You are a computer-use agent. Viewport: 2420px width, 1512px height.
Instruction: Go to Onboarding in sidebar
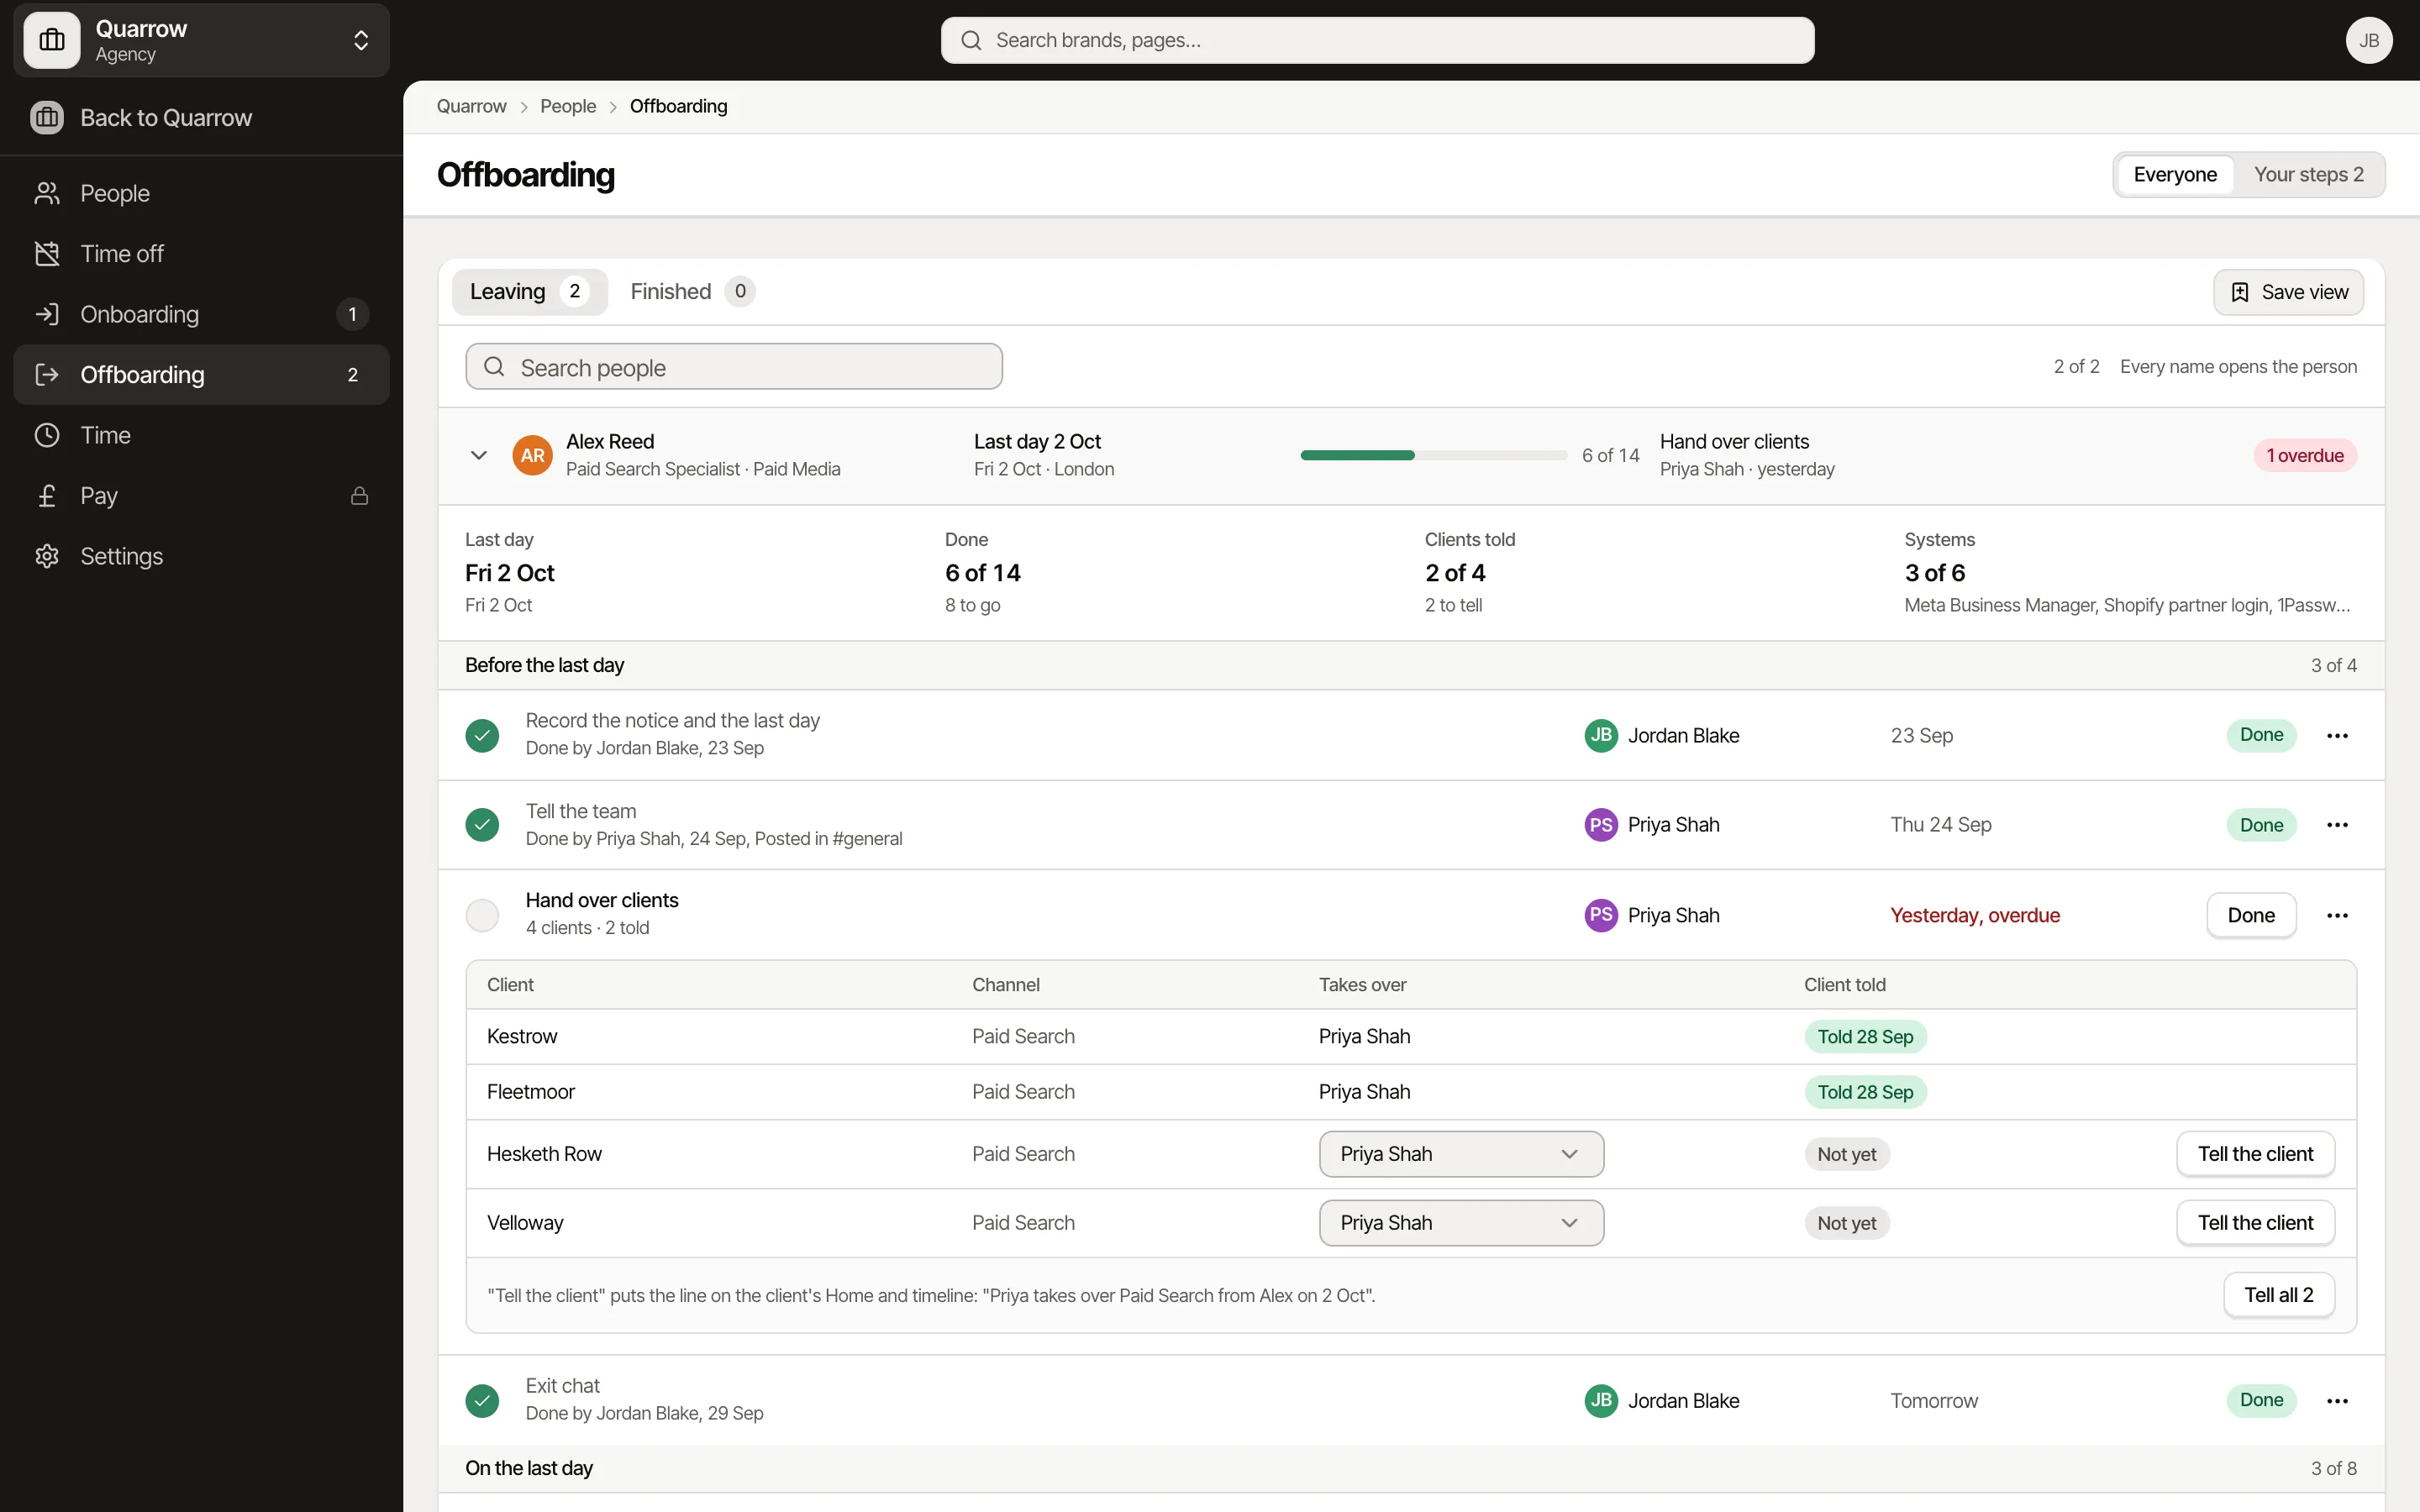[x=201, y=314]
